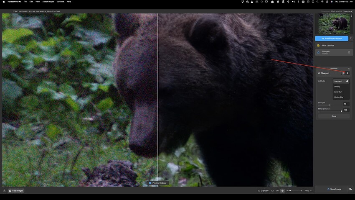Click the Close button in Sharpen panel

coord(334,116)
